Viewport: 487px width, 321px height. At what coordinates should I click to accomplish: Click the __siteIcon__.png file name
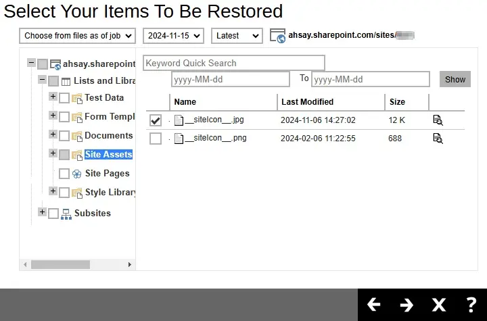point(216,138)
